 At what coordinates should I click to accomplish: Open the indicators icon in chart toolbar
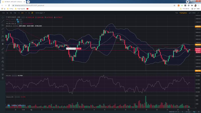point(29,13)
